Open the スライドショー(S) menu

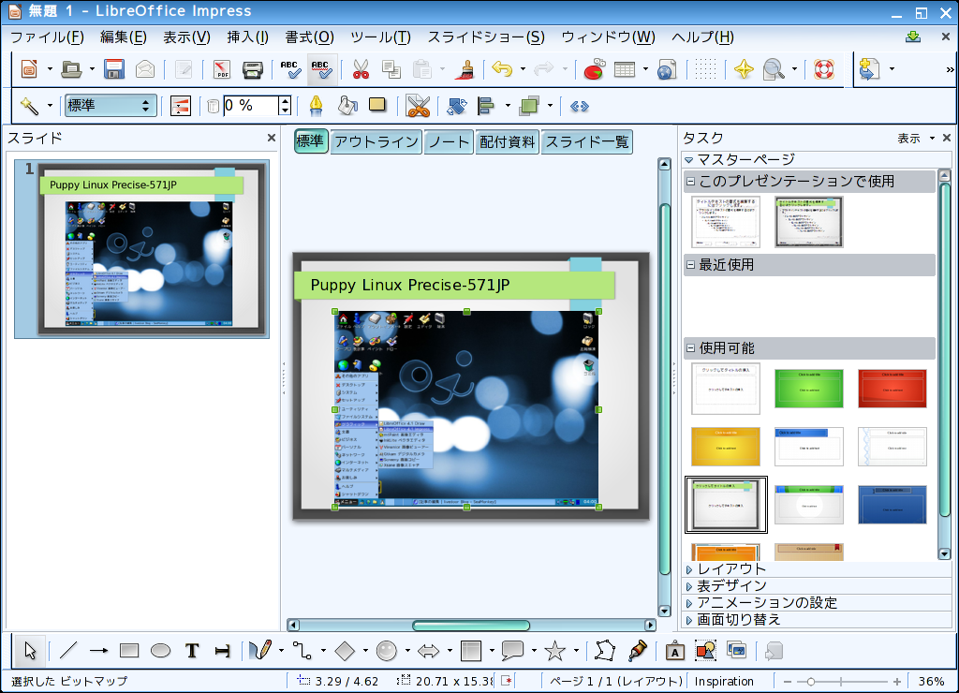(x=486, y=37)
